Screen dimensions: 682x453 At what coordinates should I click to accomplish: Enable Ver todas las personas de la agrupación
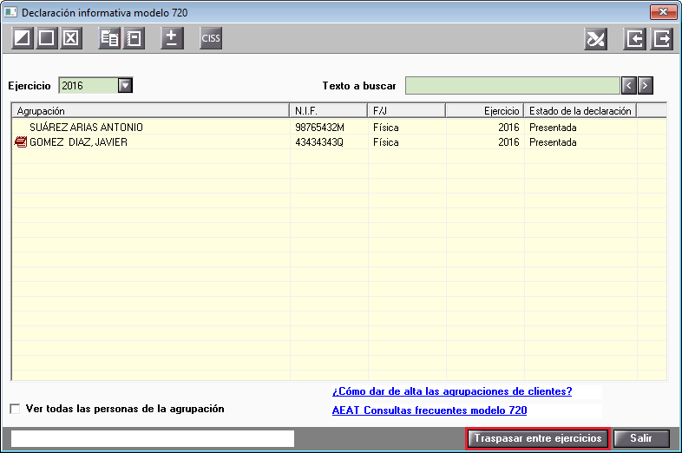(x=16, y=409)
